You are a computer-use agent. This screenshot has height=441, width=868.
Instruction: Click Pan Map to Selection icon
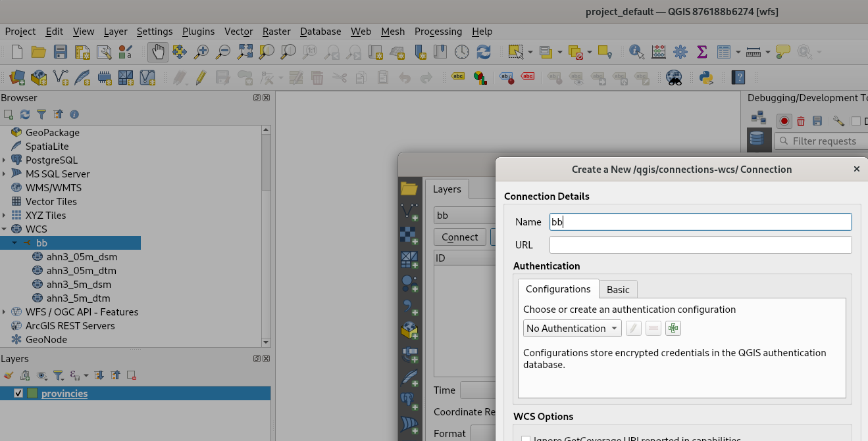pos(179,52)
